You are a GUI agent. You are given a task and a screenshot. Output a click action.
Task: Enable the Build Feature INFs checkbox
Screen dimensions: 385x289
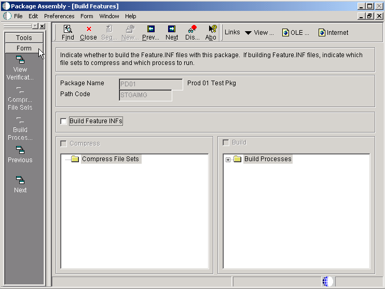(63, 121)
